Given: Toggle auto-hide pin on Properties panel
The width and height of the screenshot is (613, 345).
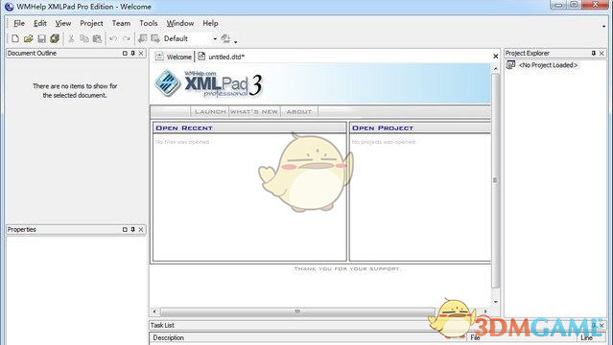Looking at the screenshot, I should (x=133, y=229).
